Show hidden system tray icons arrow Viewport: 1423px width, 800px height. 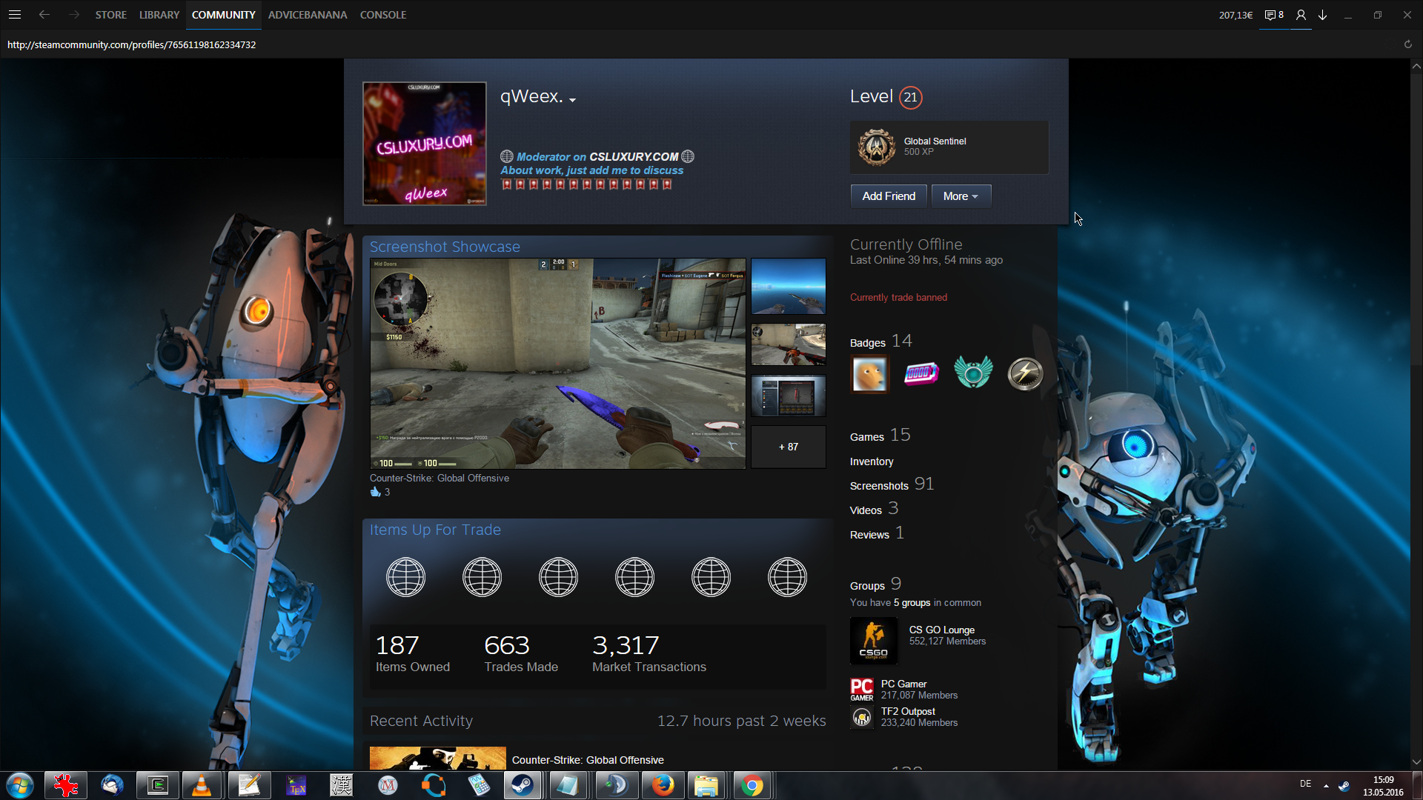click(x=1326, y=785)
